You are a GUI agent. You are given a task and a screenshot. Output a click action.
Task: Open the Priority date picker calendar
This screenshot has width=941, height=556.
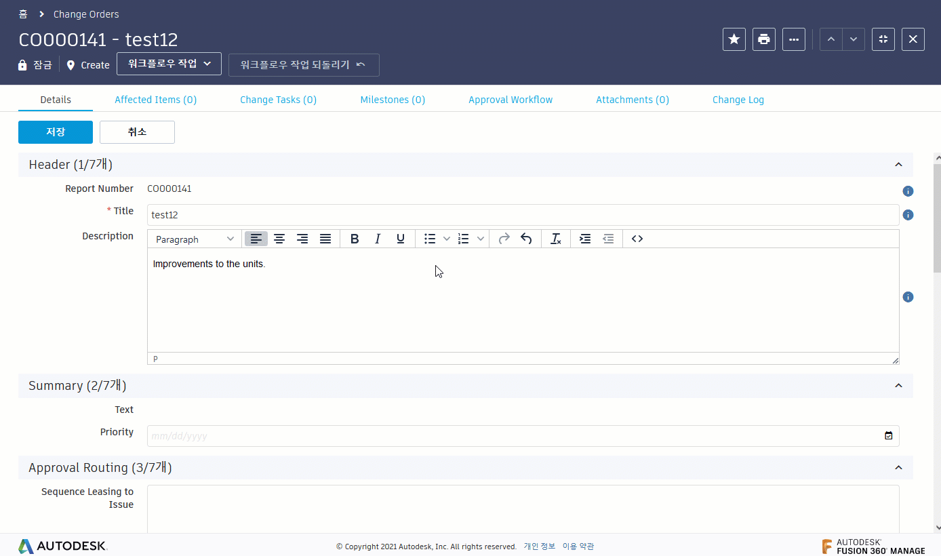(888, 435)
